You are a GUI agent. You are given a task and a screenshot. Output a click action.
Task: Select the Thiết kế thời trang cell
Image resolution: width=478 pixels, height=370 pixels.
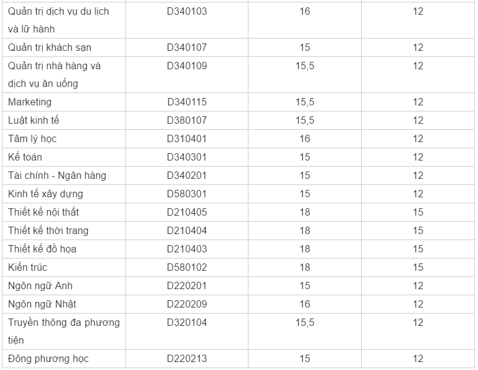pyautogui.click(x=48, y=231)
